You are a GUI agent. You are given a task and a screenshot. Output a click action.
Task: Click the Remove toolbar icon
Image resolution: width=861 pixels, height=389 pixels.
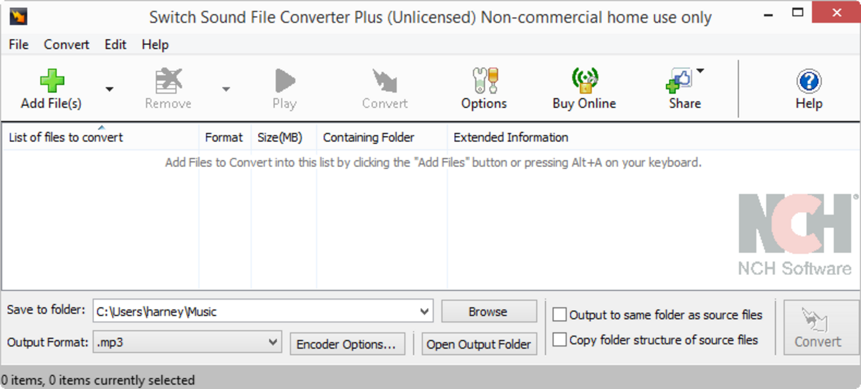(168, 81)
